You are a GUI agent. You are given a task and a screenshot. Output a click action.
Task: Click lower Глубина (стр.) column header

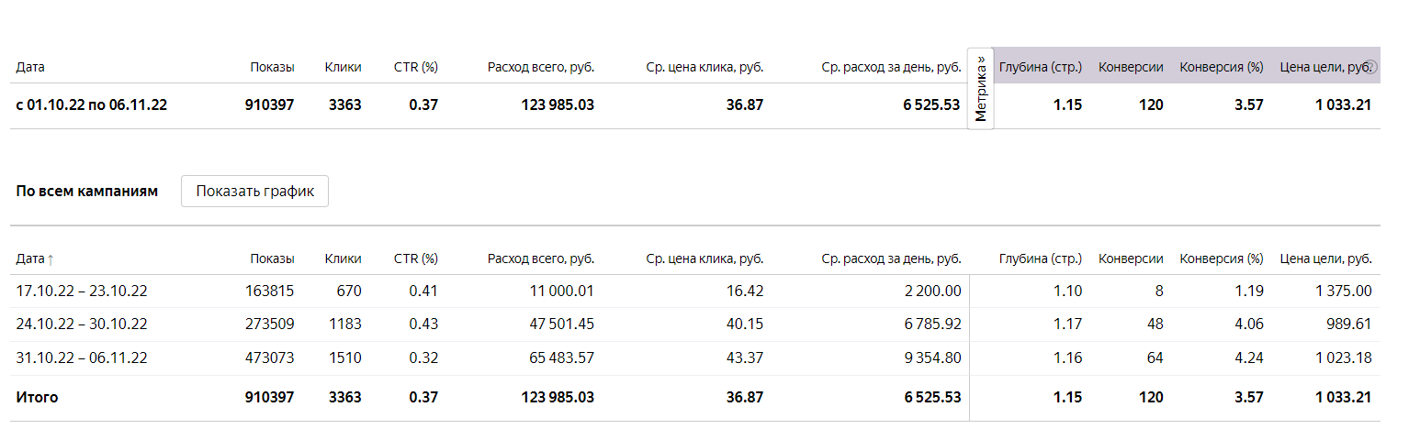[x=1040, y=258]
